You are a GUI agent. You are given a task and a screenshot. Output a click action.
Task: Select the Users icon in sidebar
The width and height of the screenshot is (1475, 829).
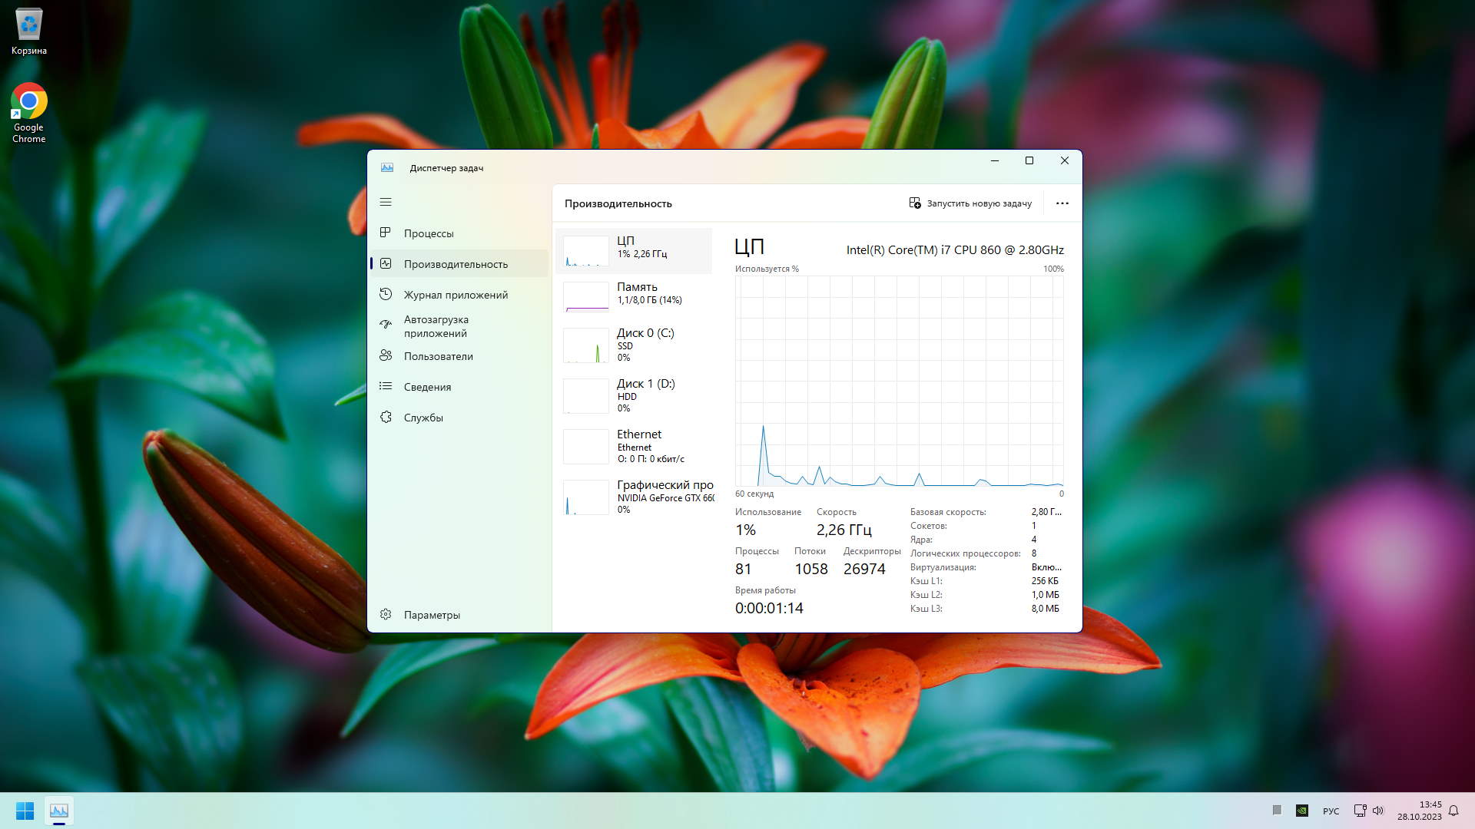point(386,355)
